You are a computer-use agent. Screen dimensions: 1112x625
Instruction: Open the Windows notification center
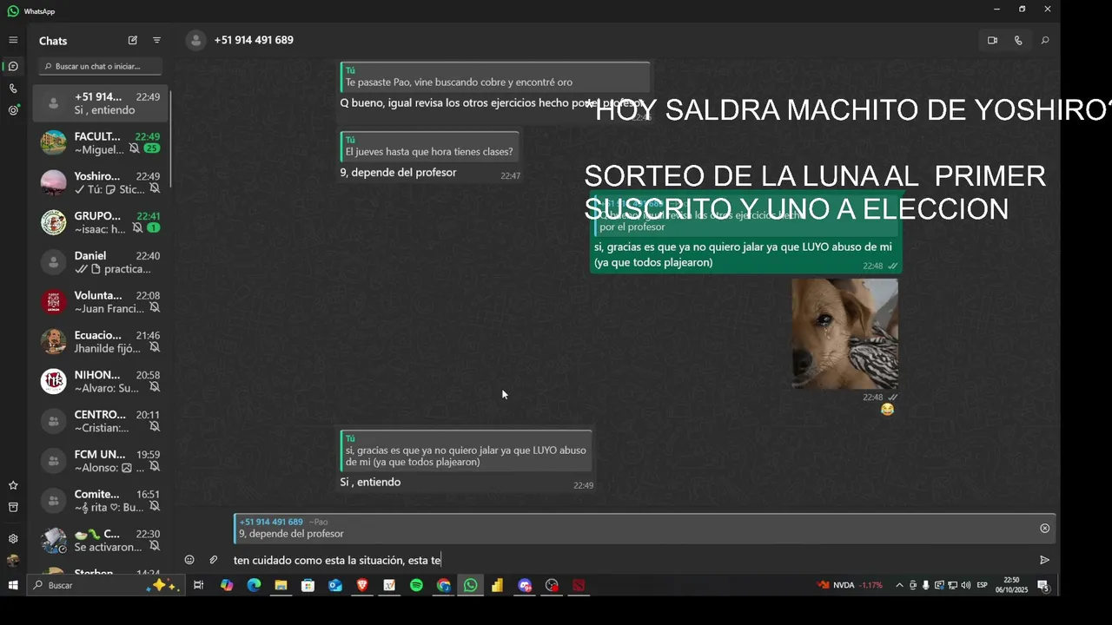(1042, 586)
